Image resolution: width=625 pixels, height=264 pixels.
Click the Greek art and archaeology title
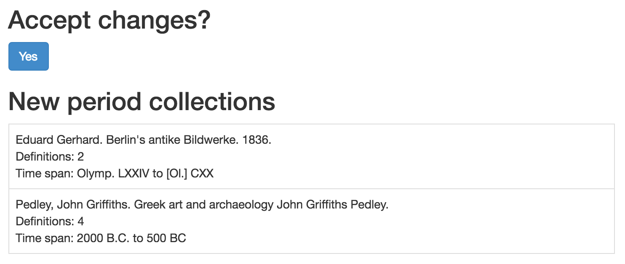coord(202,204)
